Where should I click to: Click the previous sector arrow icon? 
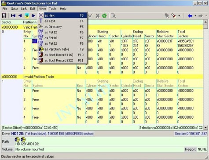[20, 15]
